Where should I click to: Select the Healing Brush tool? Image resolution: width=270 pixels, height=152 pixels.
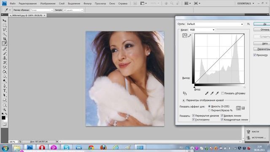coord(5,49)
